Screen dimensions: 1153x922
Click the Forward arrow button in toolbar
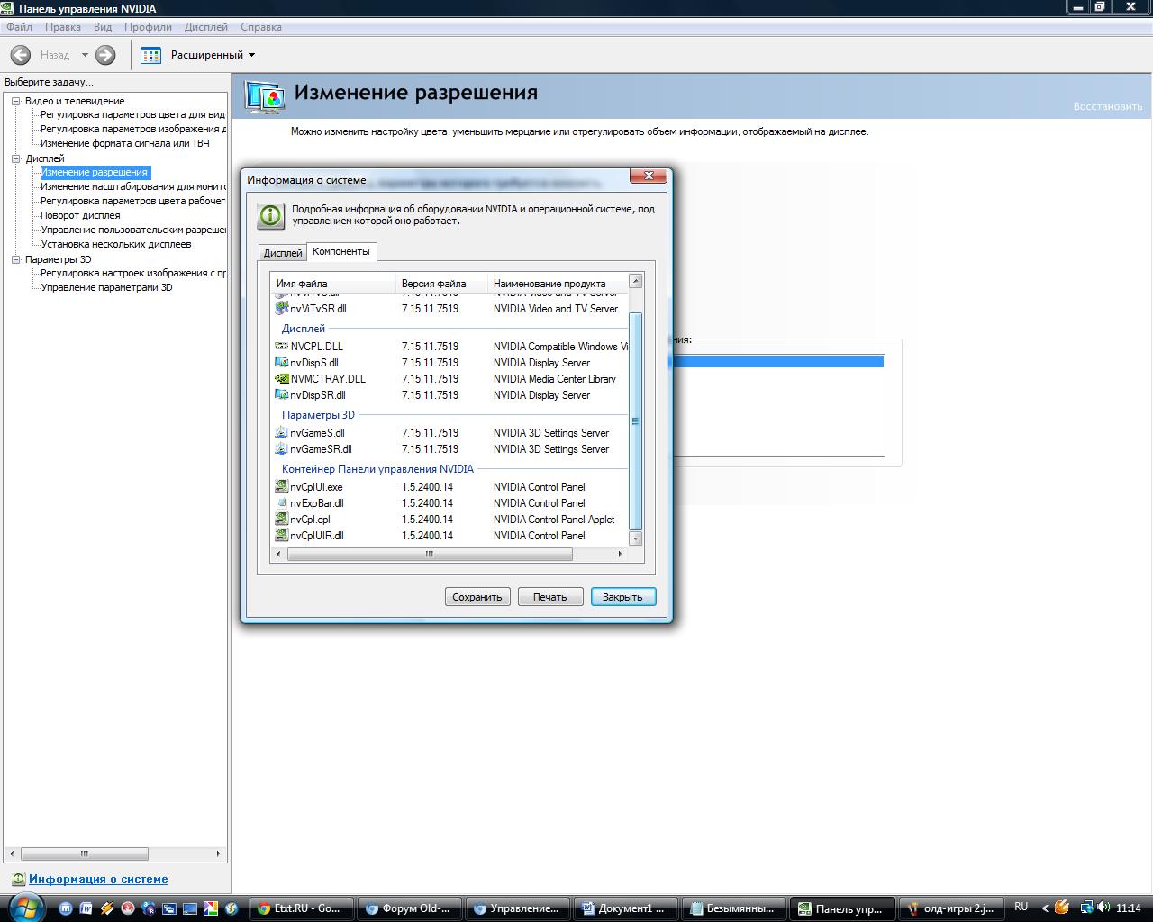pos(105,55)
